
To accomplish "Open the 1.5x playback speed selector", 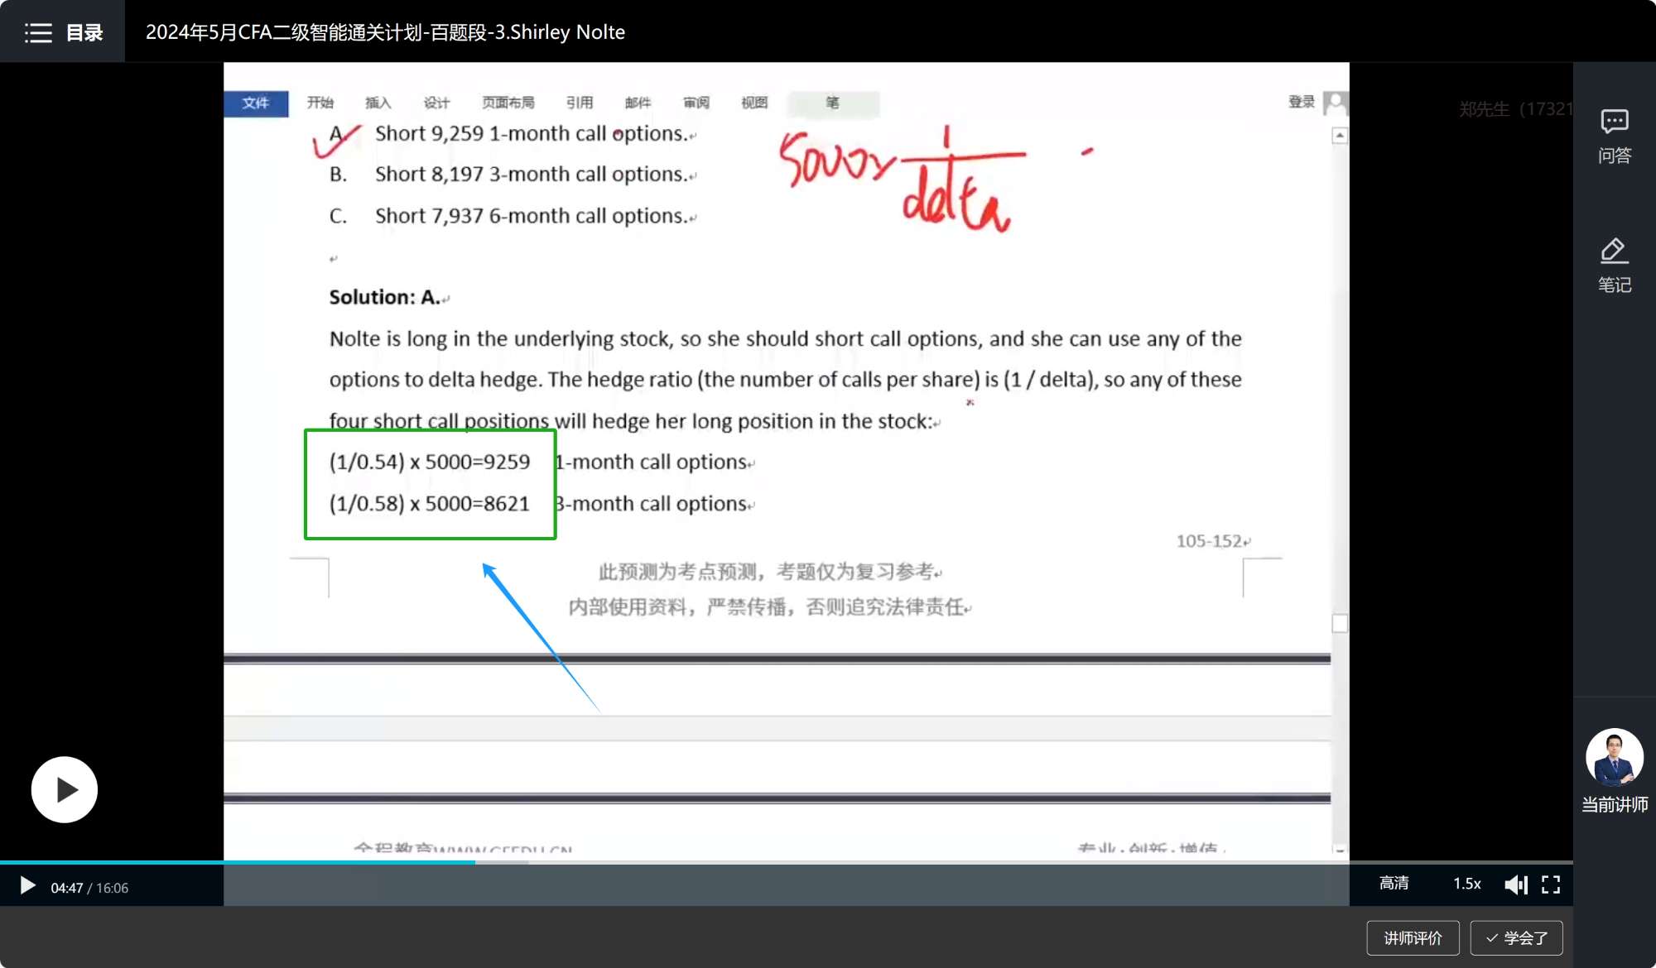I will (1466, 884).
